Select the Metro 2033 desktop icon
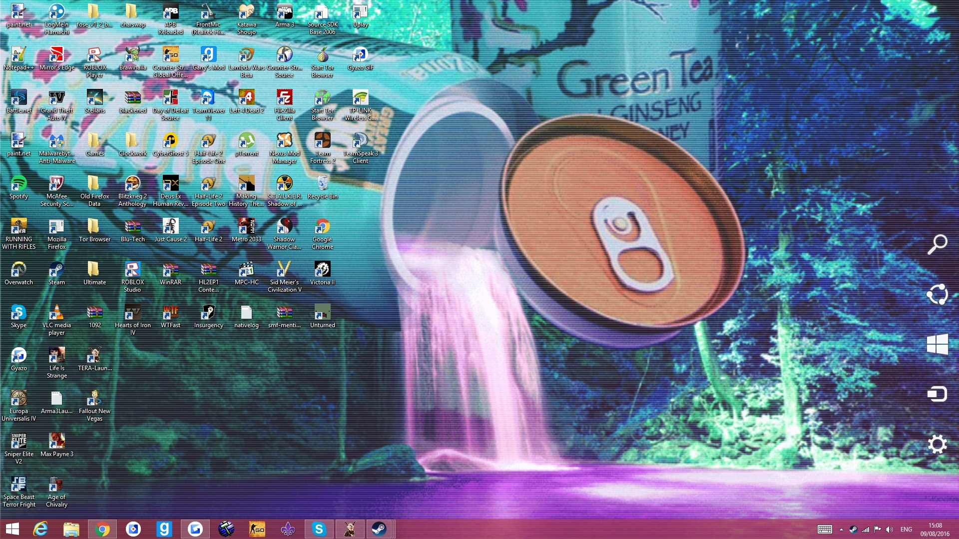Viewport: 959px width, 539px height. (247, 230)
